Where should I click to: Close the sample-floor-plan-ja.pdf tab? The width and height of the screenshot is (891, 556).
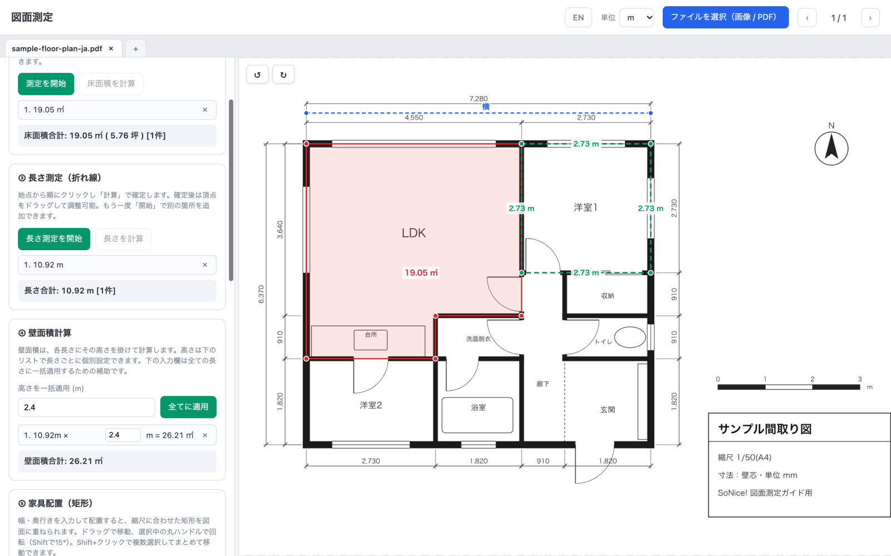(x=111, y=48)
